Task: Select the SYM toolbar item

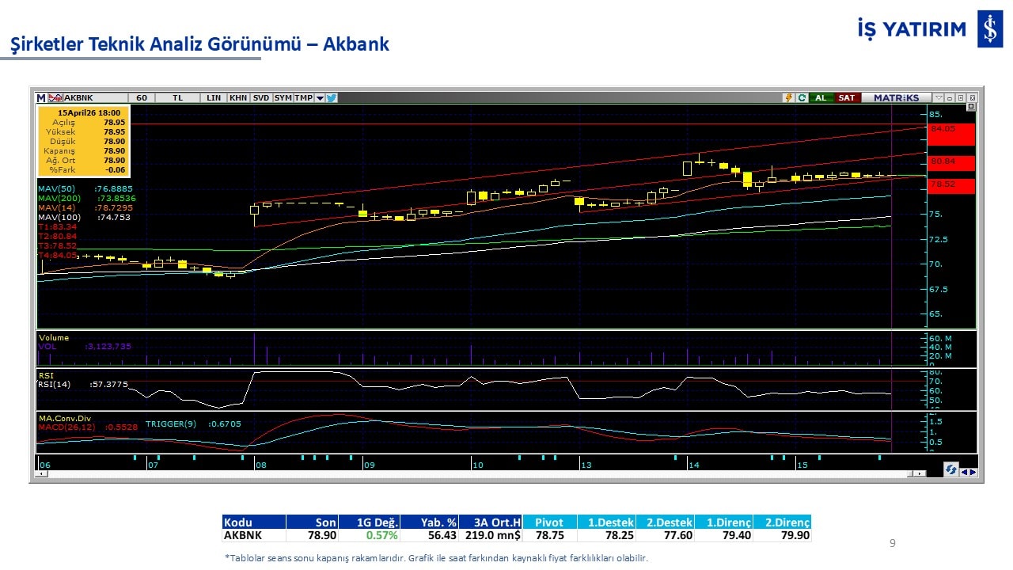Action: point(283,98)
